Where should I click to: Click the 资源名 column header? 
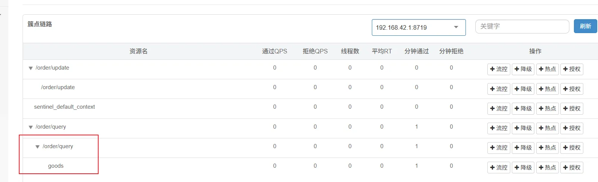click(x=138, y=51)
